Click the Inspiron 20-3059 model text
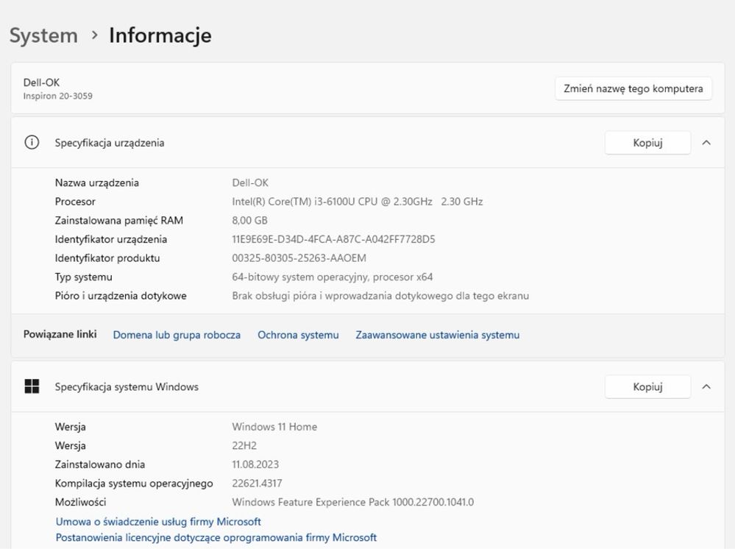 (x=57, y=96)
